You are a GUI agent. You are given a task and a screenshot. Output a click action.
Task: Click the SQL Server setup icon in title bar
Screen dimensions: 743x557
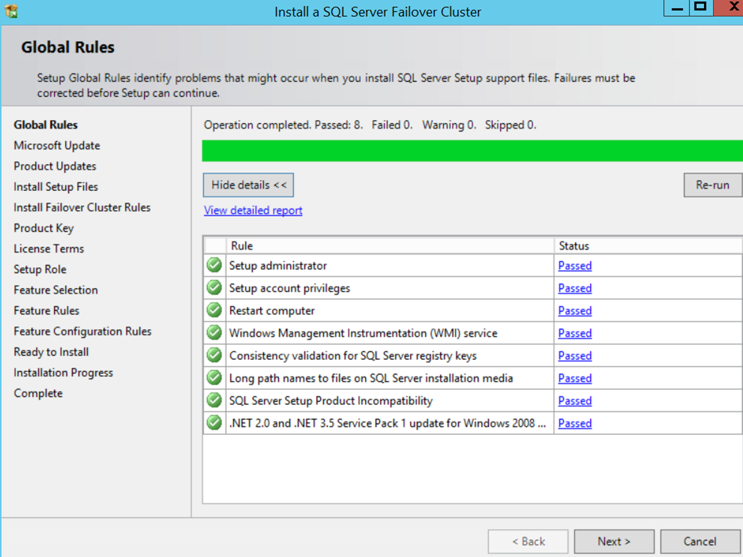tap(11, 10)
